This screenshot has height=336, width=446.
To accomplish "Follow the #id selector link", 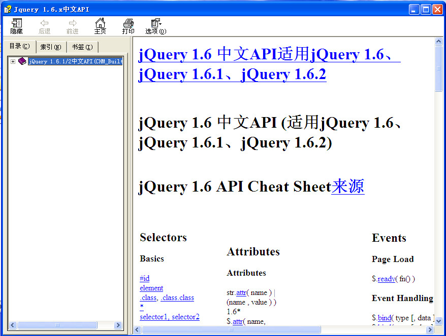I will (x=144, y=278).
